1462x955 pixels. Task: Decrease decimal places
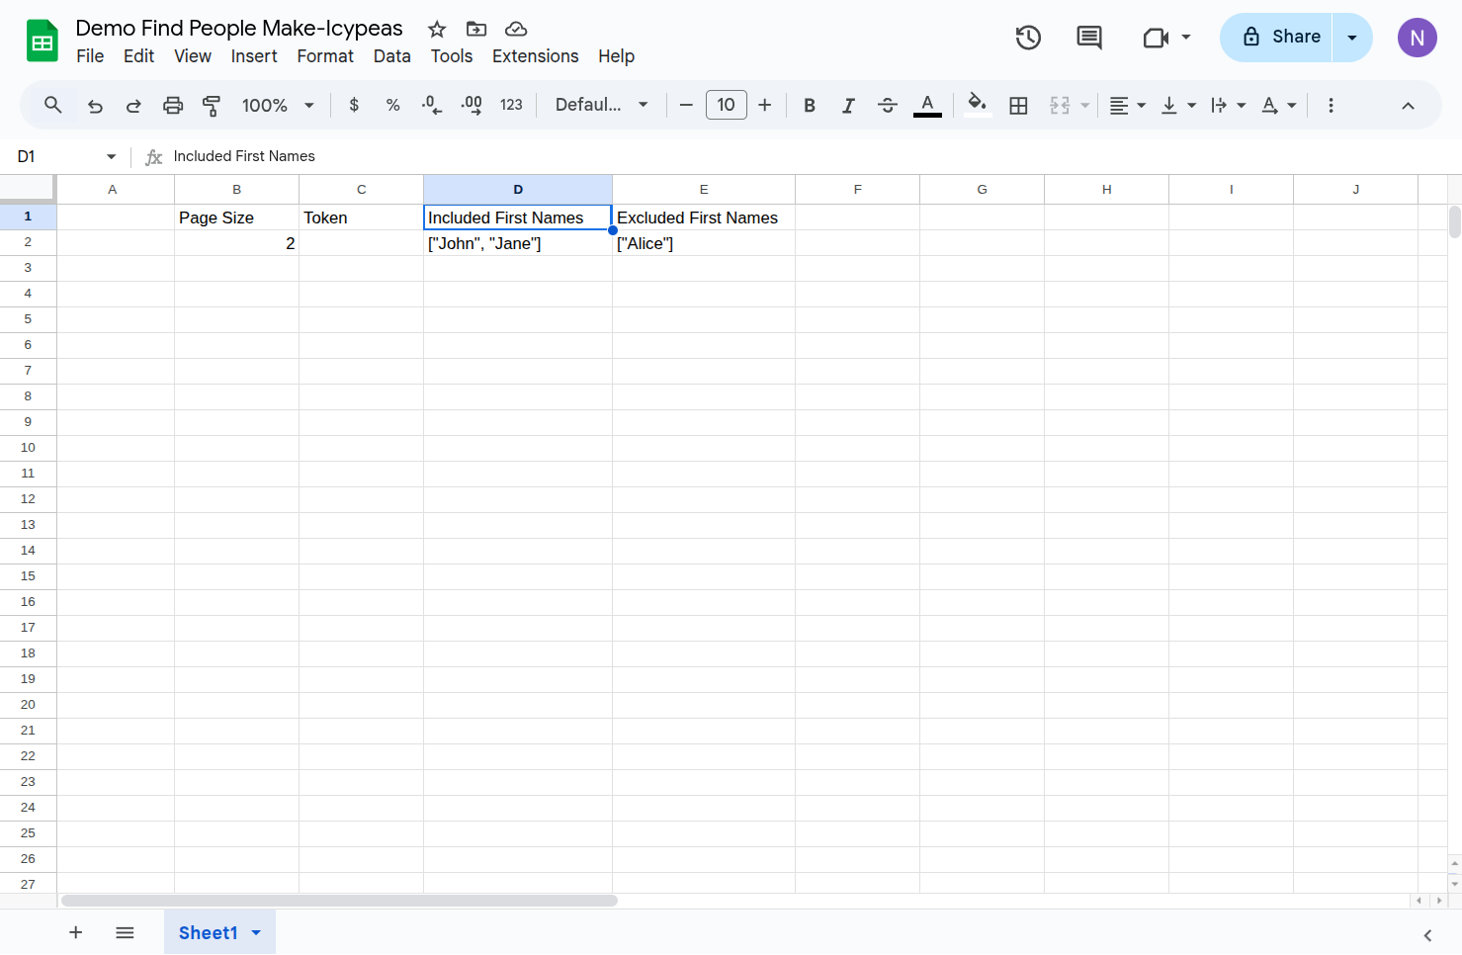432,105
